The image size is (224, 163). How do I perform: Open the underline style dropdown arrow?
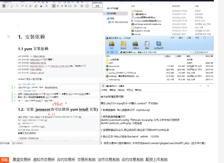pyautogui.click(x=14, y=6)
